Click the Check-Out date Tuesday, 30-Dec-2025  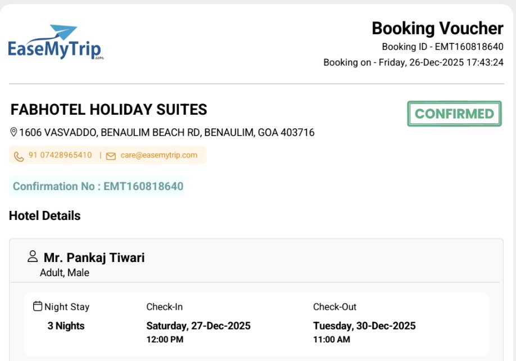[x=364, y=326]
